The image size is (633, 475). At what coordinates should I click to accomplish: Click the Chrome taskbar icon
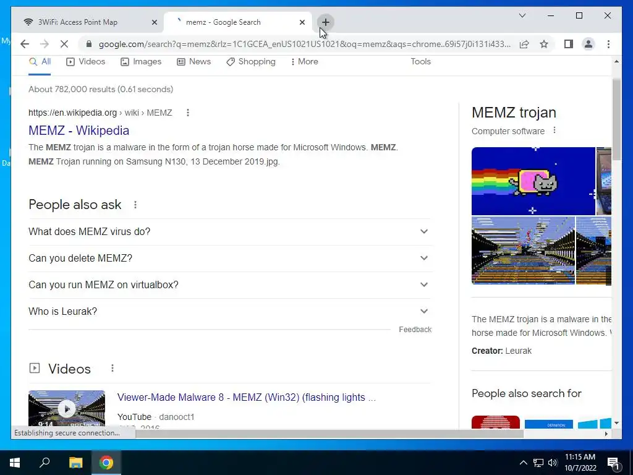(106, 463)
